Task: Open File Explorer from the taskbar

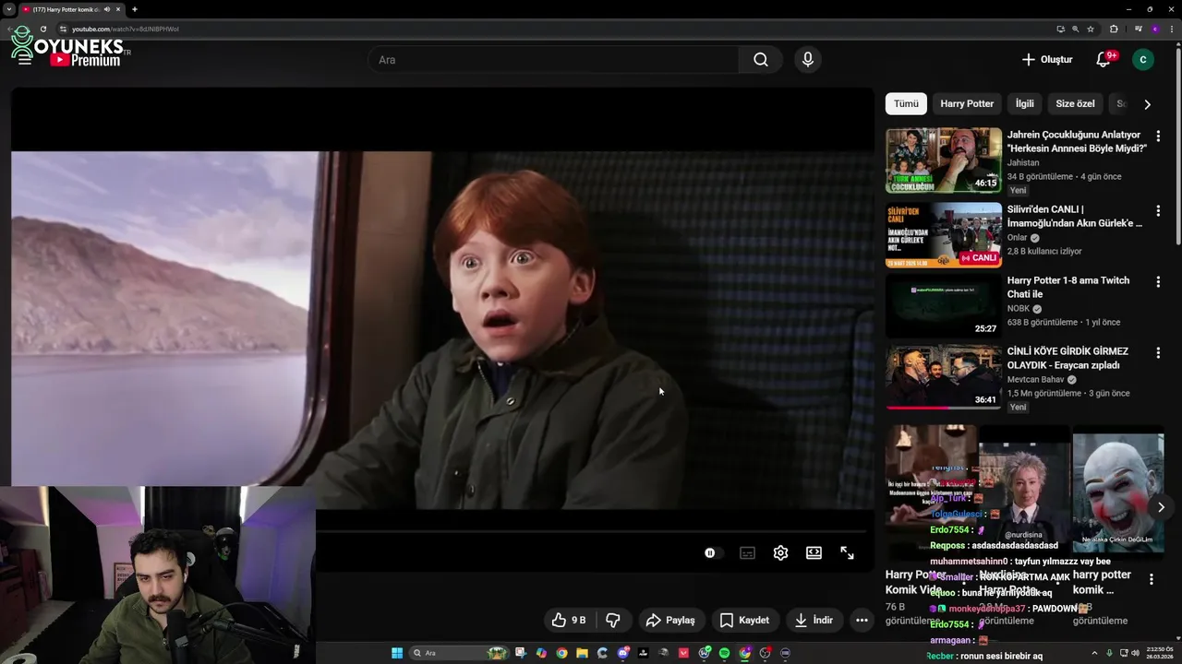Action: [582, 653]
